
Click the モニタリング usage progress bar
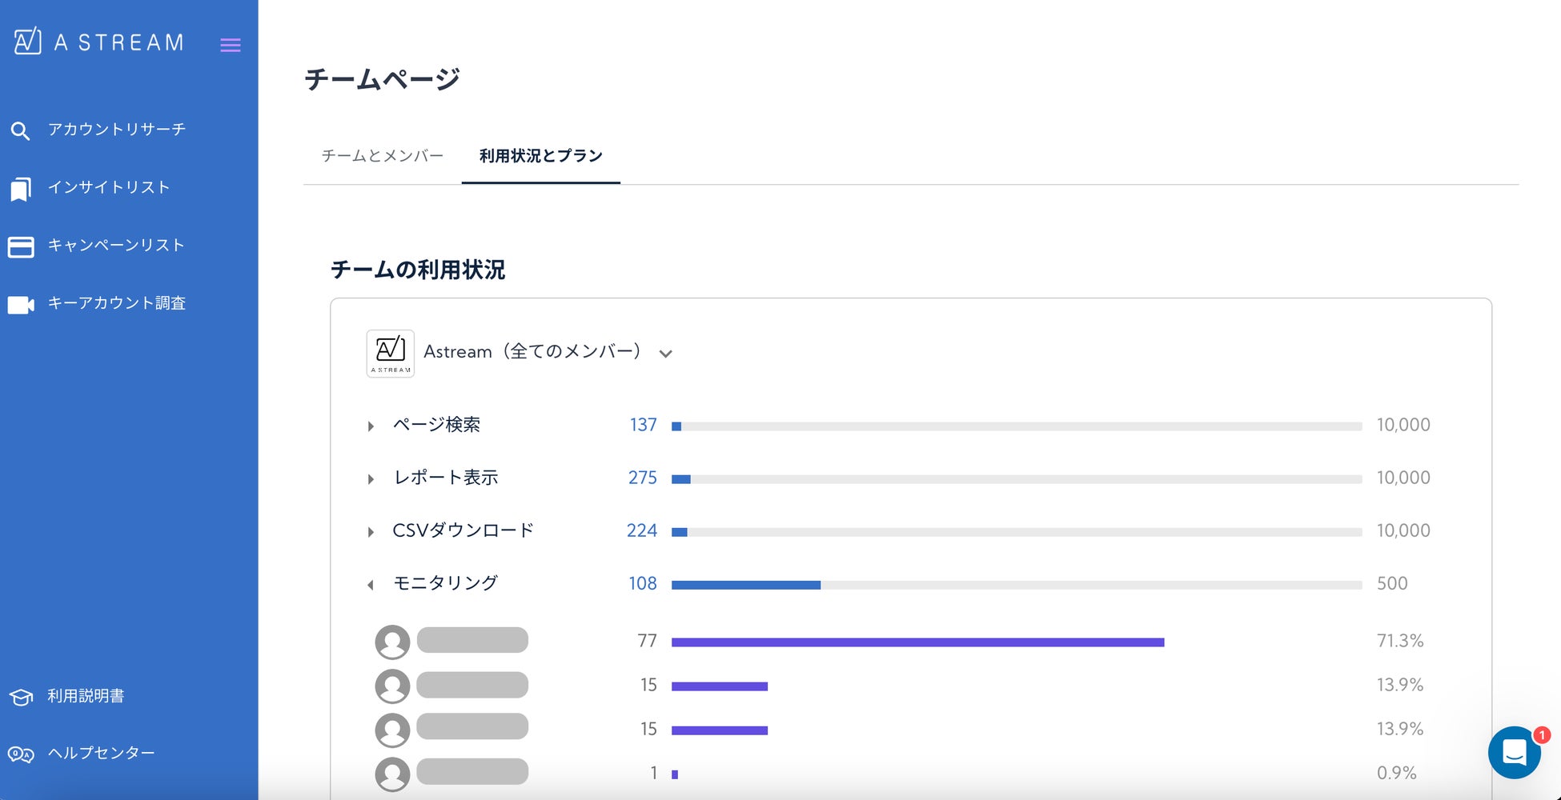[1017, 585]
